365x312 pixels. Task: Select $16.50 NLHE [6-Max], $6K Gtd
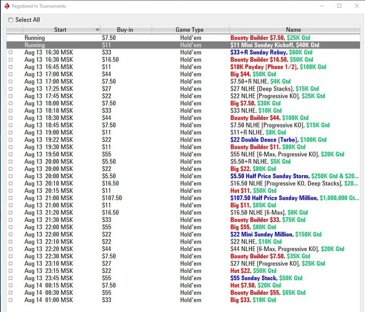point(183,213)
